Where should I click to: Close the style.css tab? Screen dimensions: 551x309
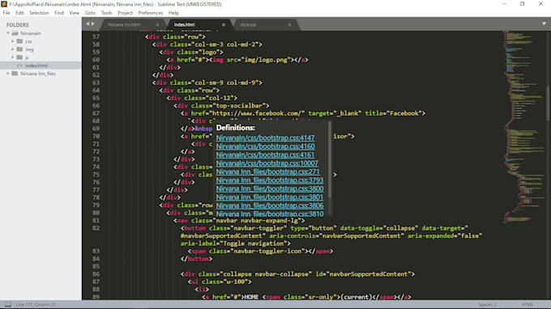coord(289,24)
